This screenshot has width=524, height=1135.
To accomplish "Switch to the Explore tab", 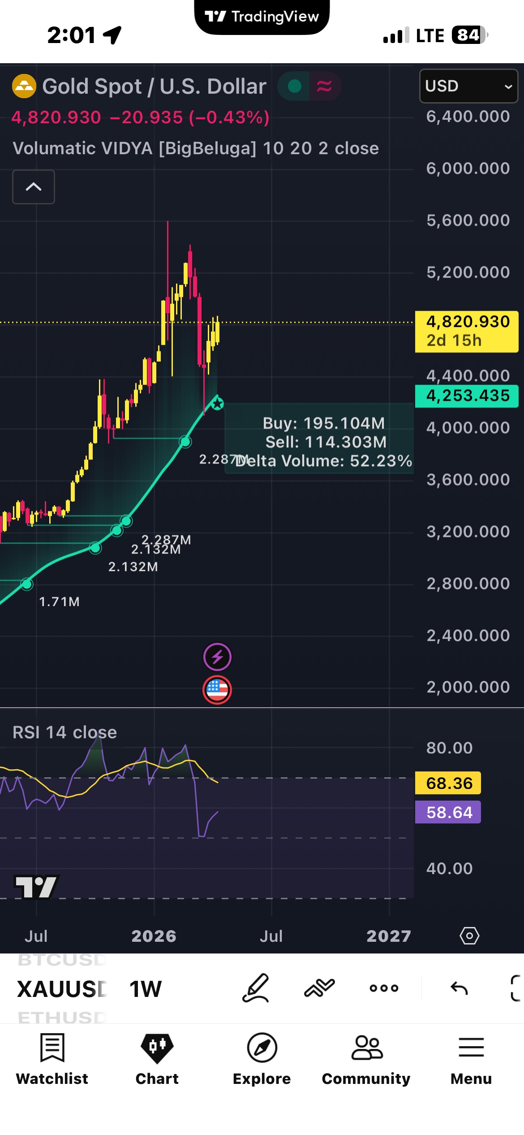I will click(262, 1060).
